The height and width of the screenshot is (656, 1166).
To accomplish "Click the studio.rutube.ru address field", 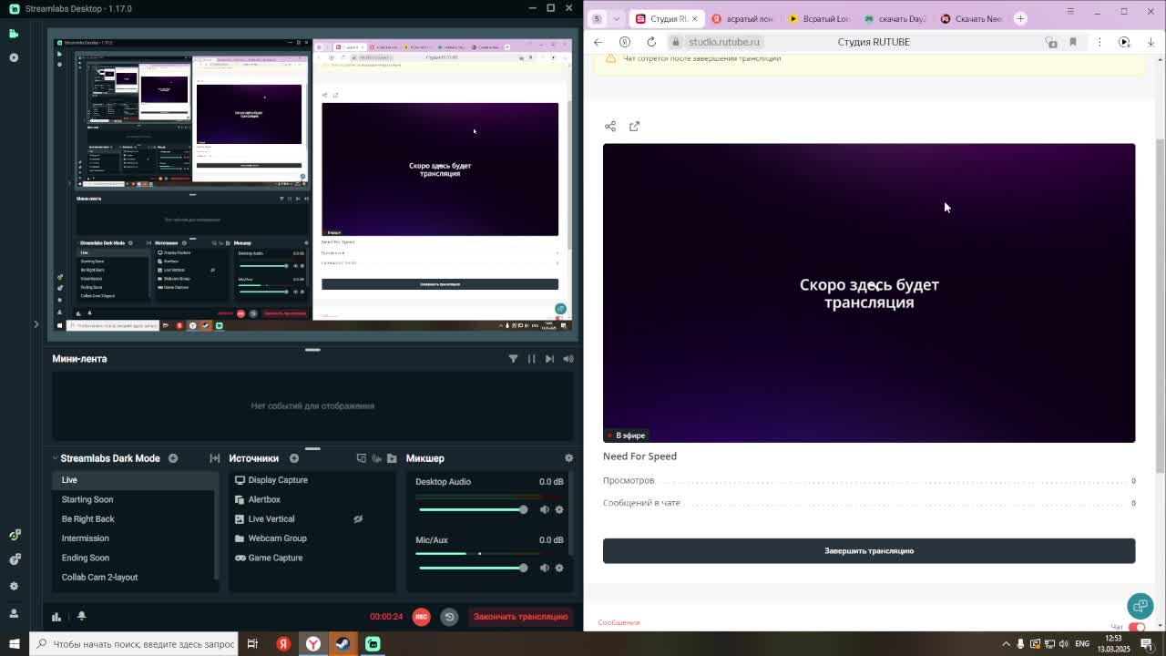I will point(723,42).
